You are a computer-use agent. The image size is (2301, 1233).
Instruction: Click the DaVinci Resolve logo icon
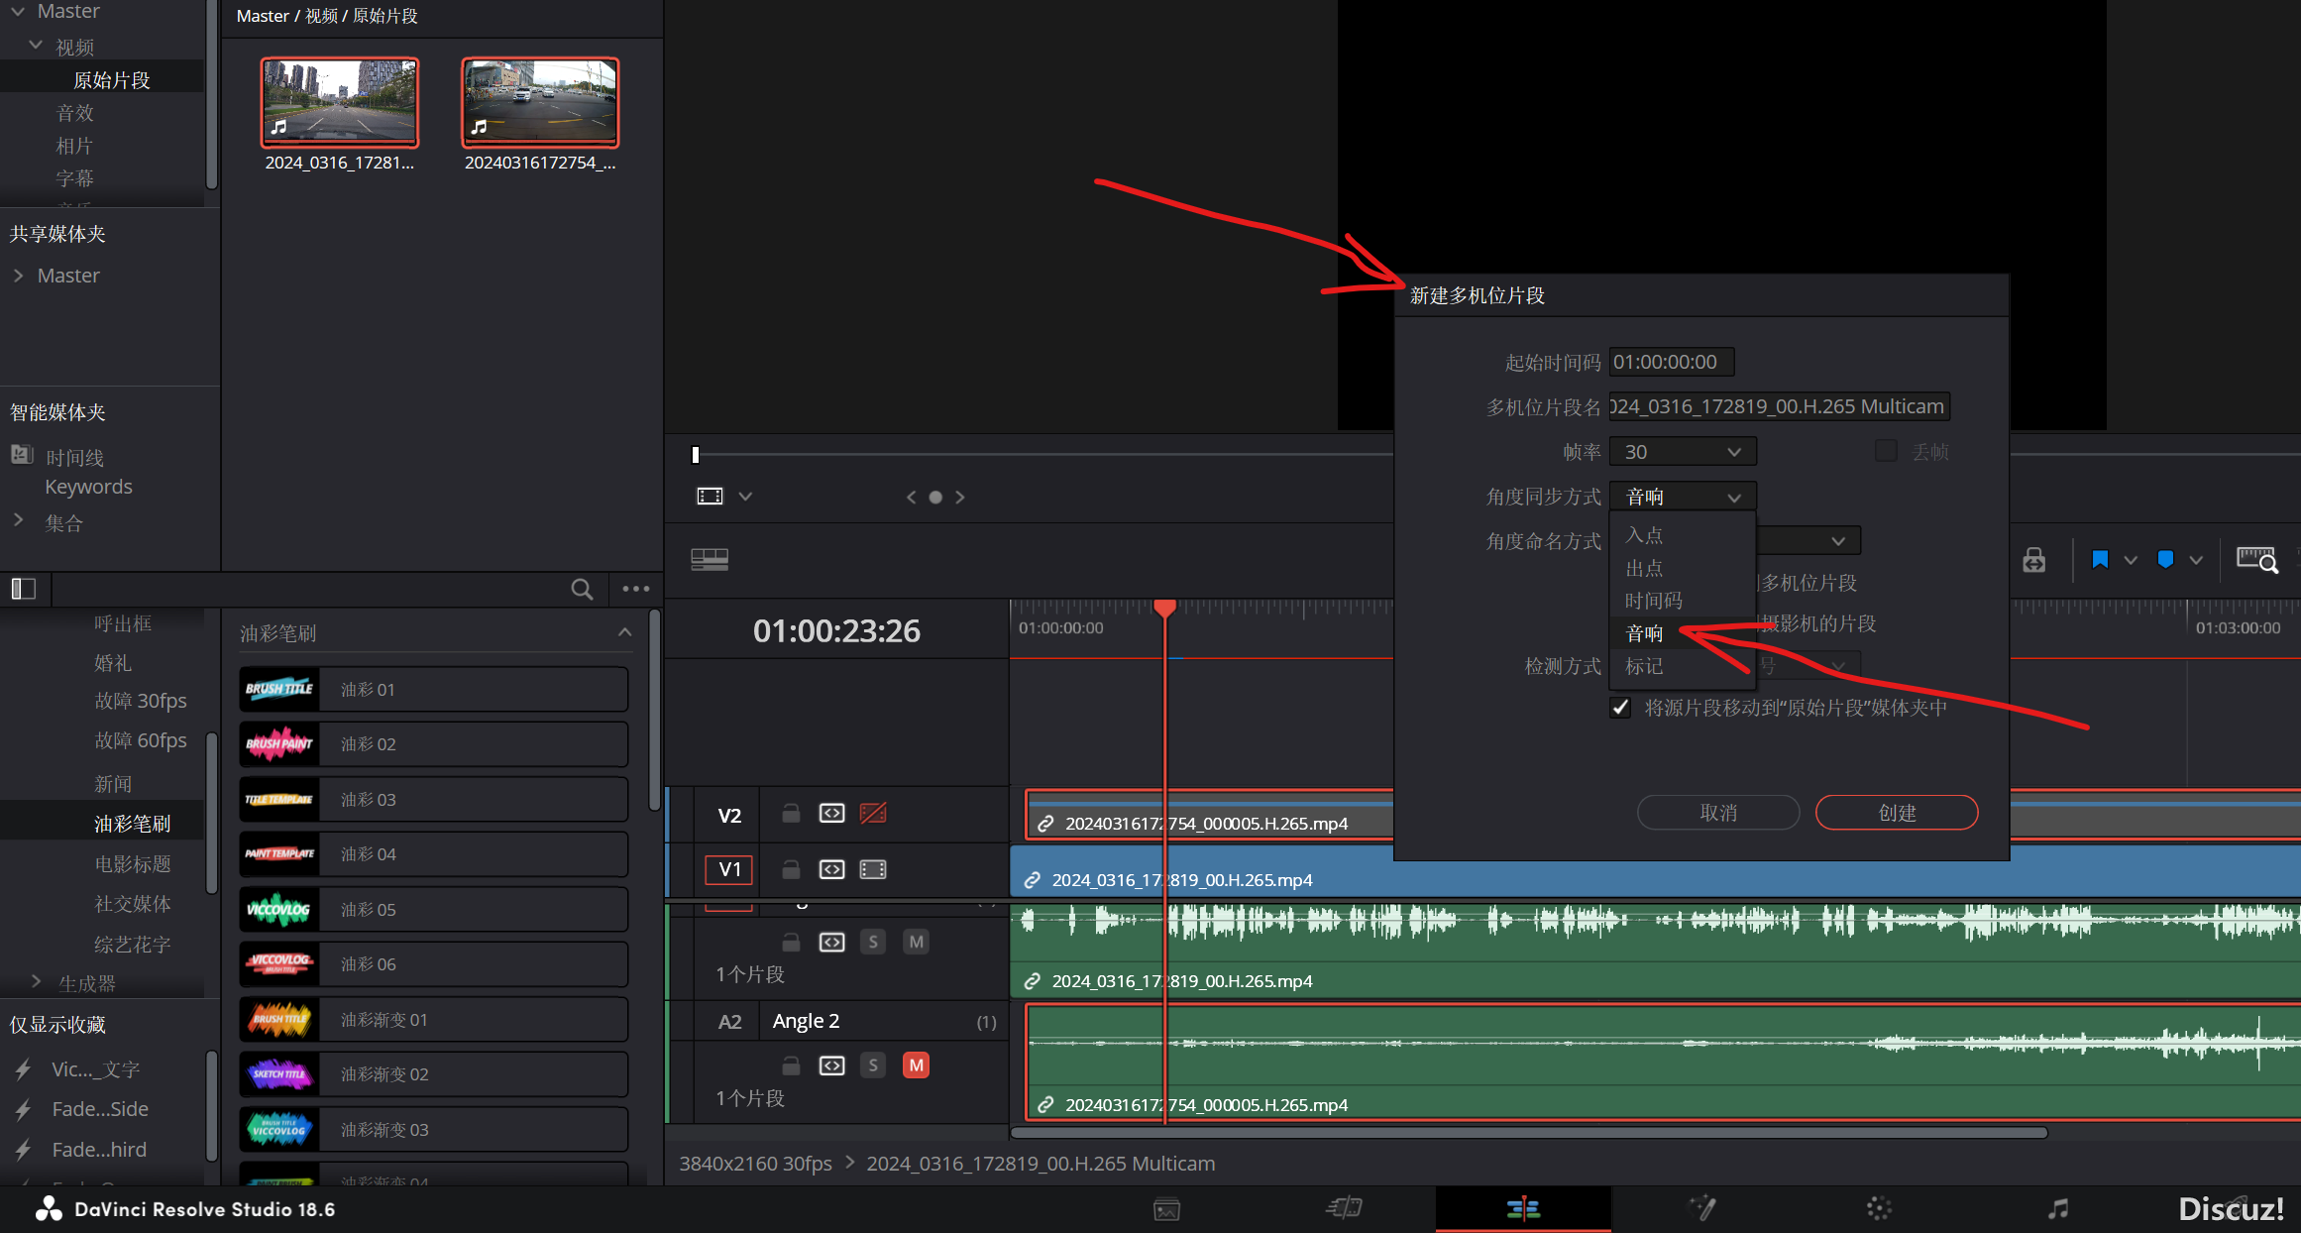49,1208
